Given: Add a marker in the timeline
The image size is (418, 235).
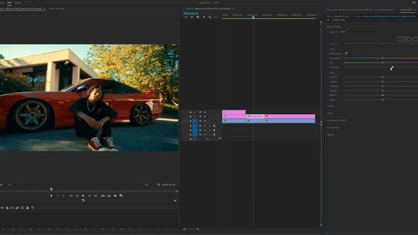Looking at the screenshot, I should pyautogui.click(x=204, y=17).
